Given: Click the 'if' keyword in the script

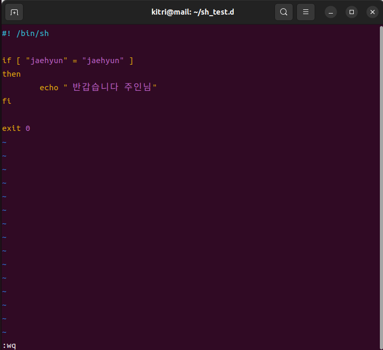Looking at the screenshot, I should click(x=7, y=61).
